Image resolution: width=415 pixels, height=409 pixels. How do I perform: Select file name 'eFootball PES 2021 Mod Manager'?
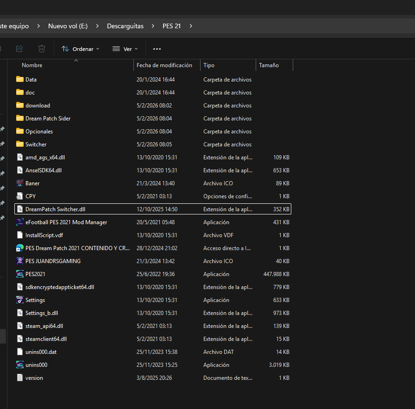click(66, 222)
